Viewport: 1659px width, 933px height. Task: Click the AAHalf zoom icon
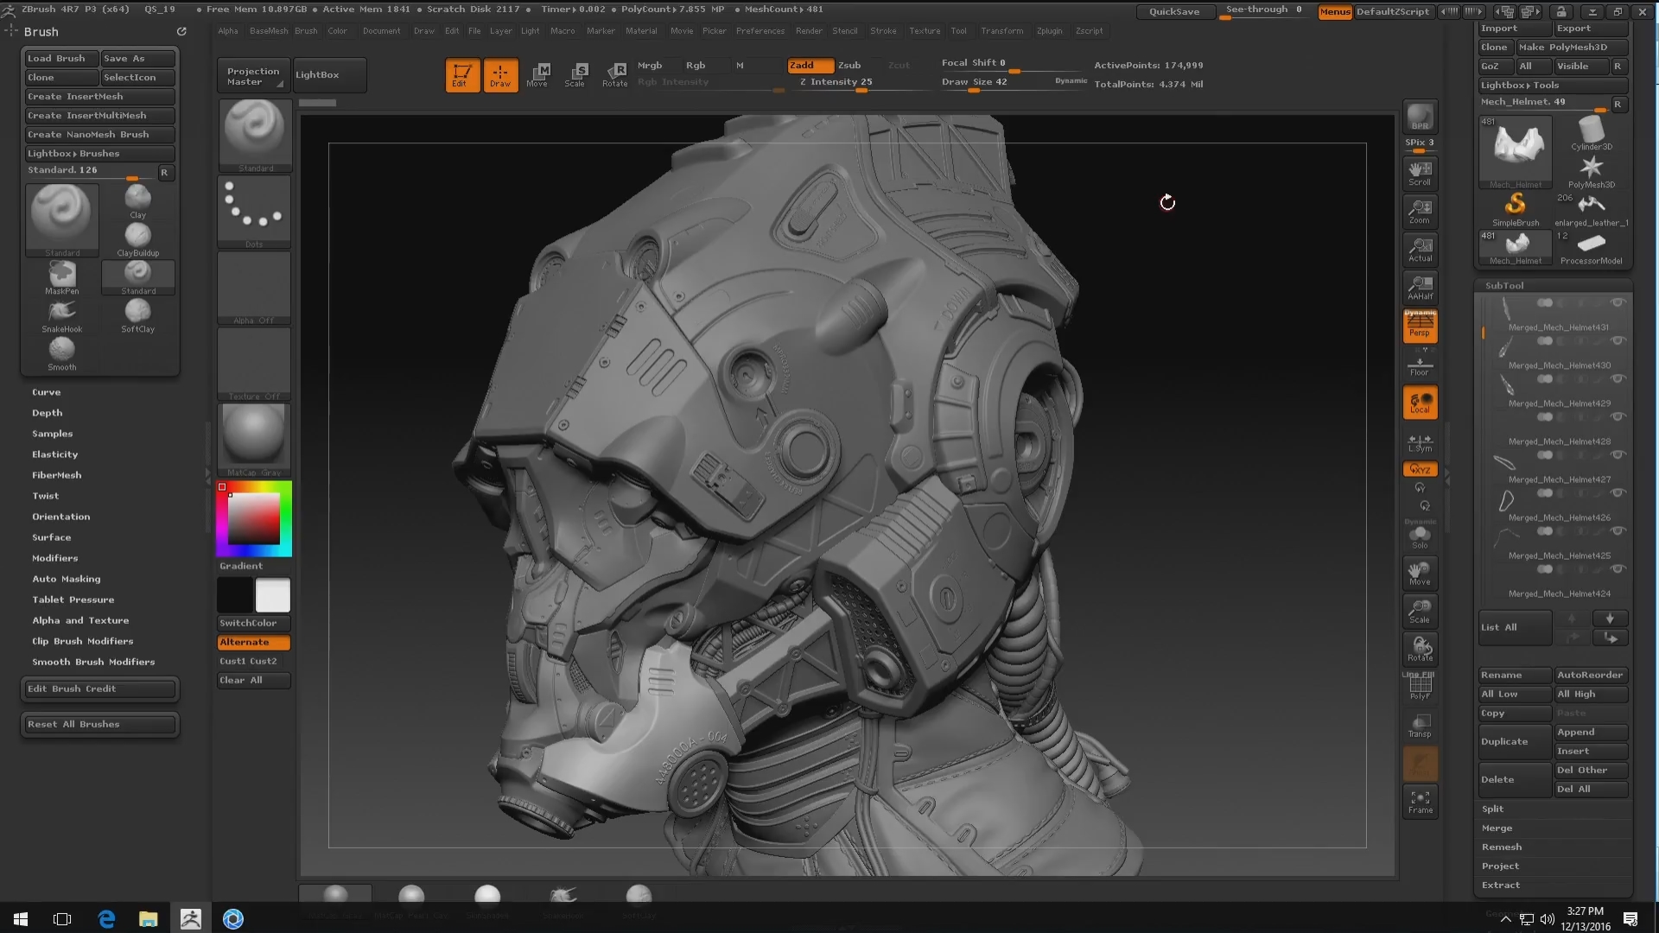tap(1420, 287)
